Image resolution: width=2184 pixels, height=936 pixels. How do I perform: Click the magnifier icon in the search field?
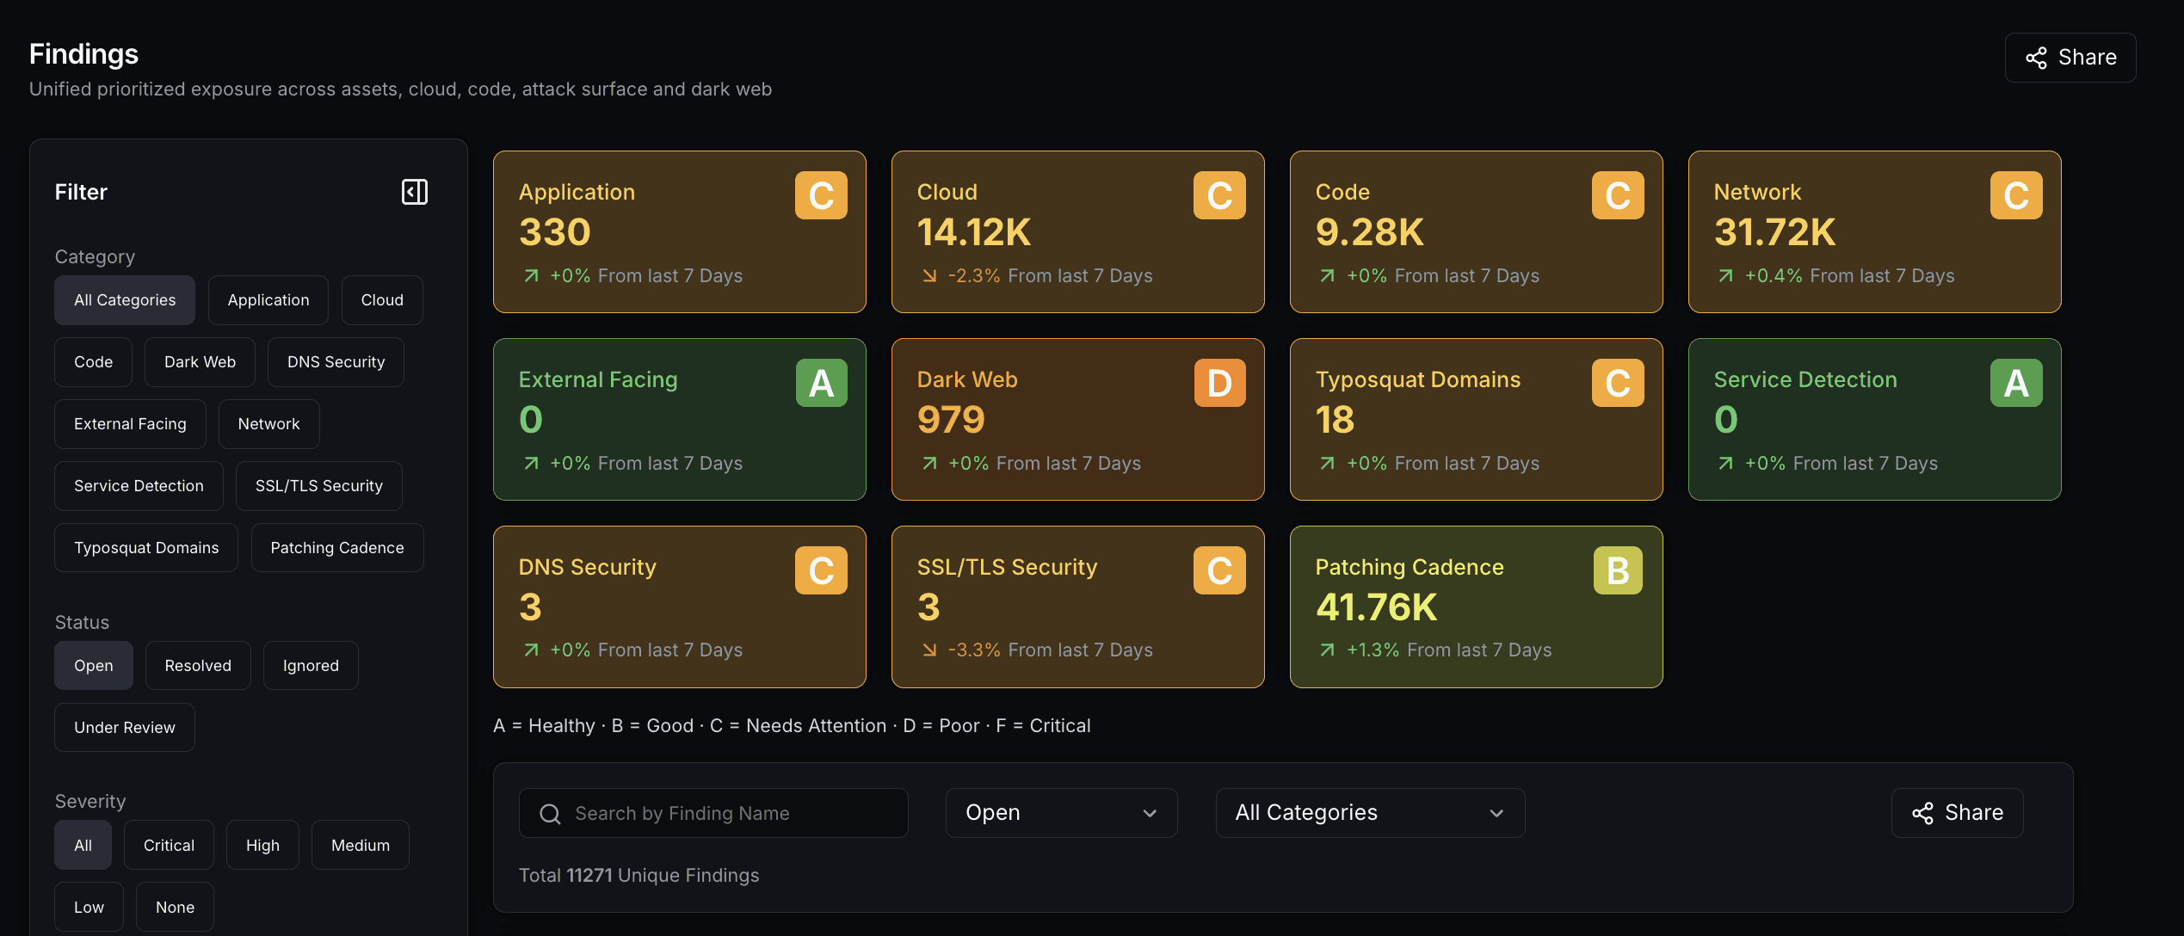[550, 814]
